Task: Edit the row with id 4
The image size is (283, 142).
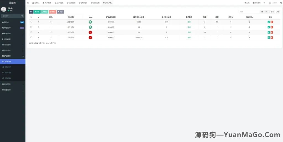Action: 269,22
